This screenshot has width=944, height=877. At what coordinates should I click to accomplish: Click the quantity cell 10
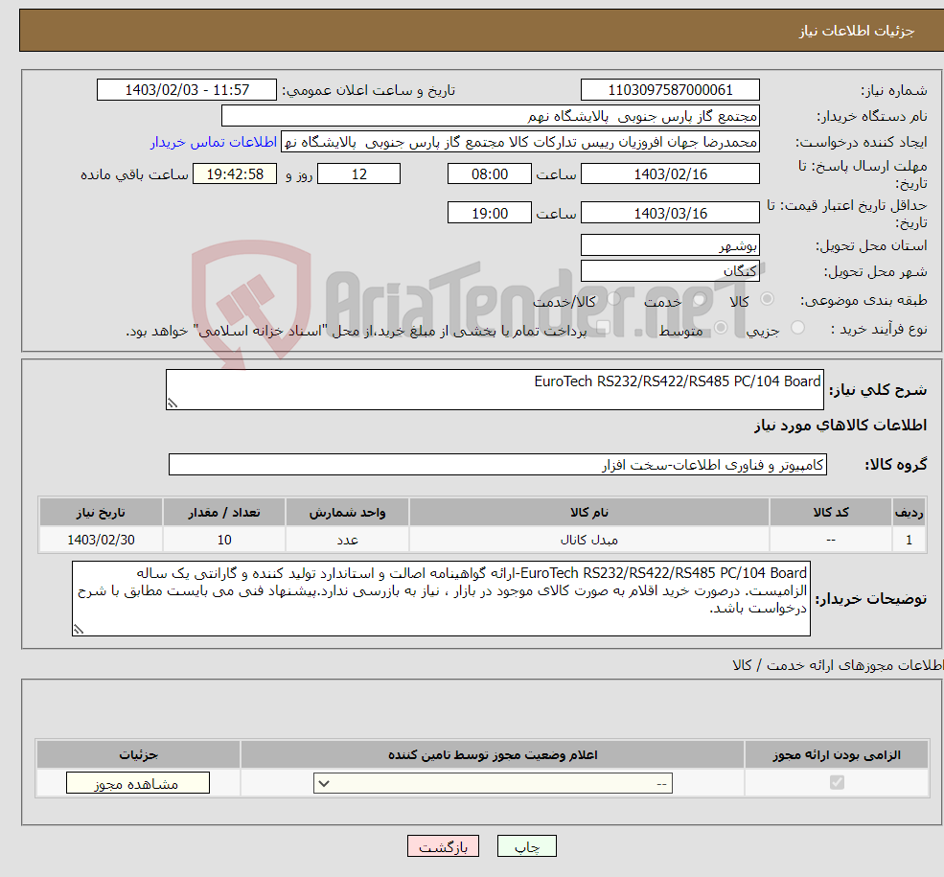point(224,540)
